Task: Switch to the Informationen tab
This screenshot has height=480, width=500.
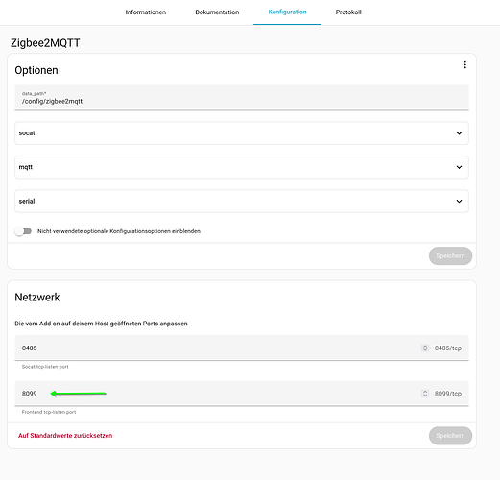Action: 146,12
